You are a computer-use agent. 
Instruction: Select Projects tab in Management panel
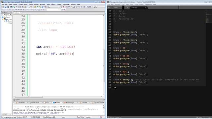pos(6,15)
